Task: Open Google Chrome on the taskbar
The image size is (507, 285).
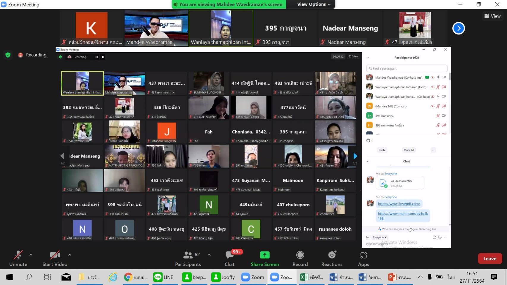Action: 136,277
